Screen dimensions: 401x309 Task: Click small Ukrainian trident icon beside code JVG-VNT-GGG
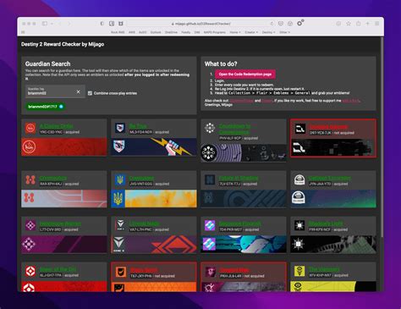tap(120, 179)
